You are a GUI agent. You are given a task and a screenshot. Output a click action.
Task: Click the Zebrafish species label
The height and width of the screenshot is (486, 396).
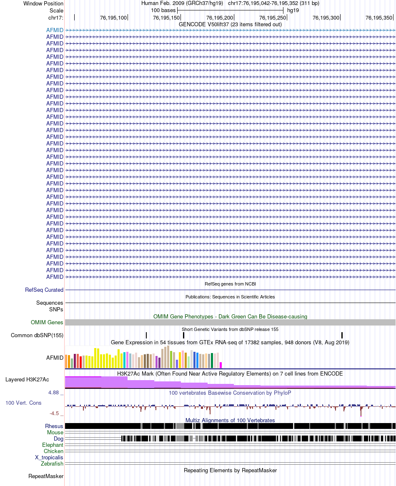52,463
